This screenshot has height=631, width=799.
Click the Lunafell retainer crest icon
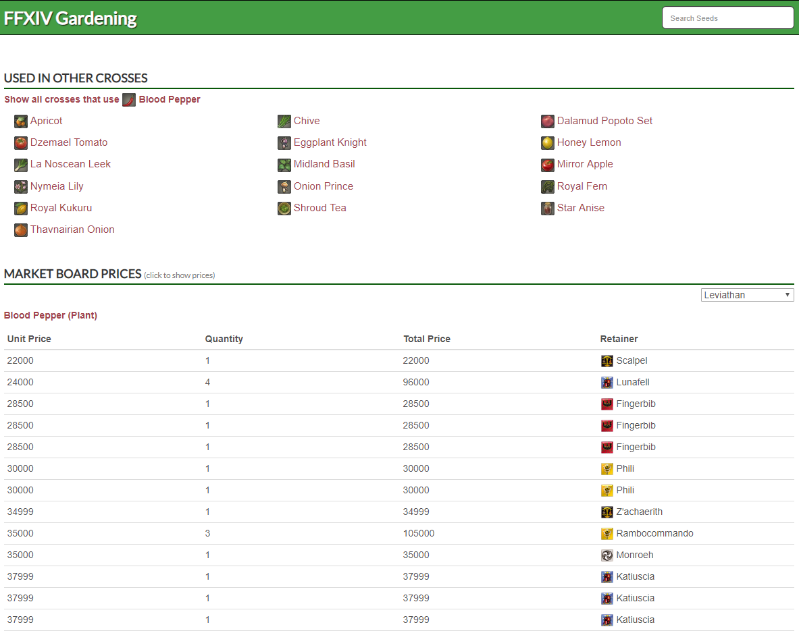click(x=607, y=383)
